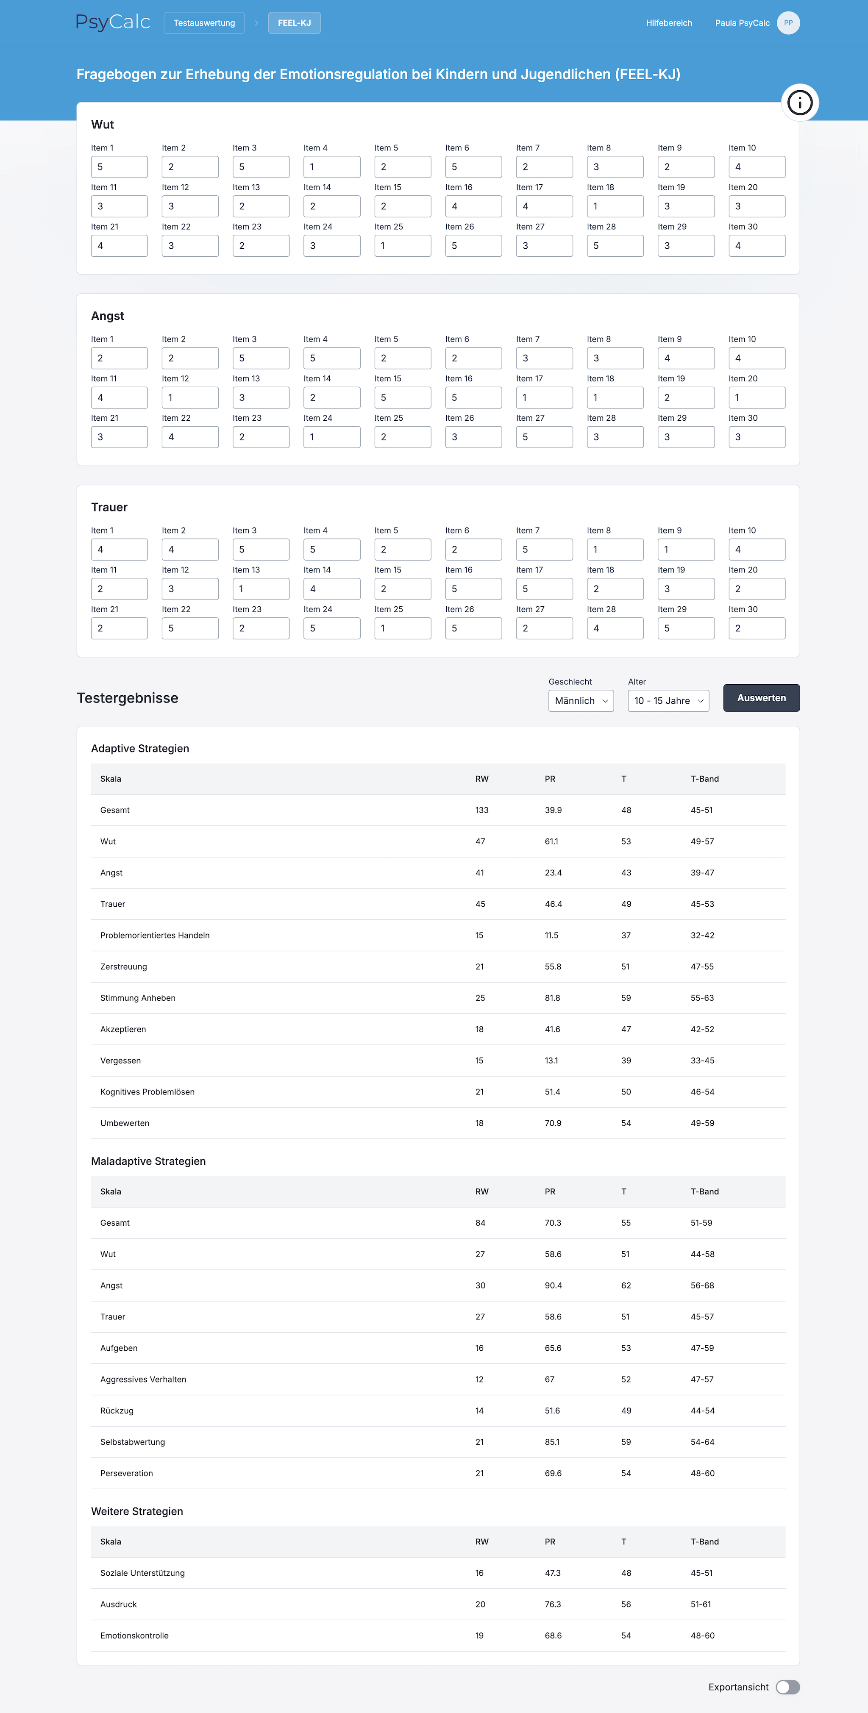868x1713 pixels.
Task: Click Angst Item 10 input field
Action: (x=756, y=358)
